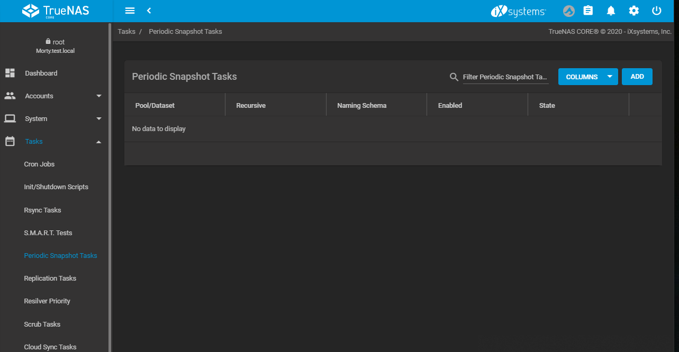The height and width of the screenshot is (352, 679).
Task: Open the TrueCommand status icon
Action: (x=568, y=11)
